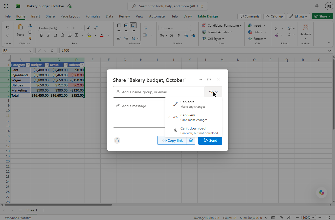Open the Page Layout ribbon tab
Viewport: 335px width, 220px height.
pyautogui.click(x=70, y=16)
